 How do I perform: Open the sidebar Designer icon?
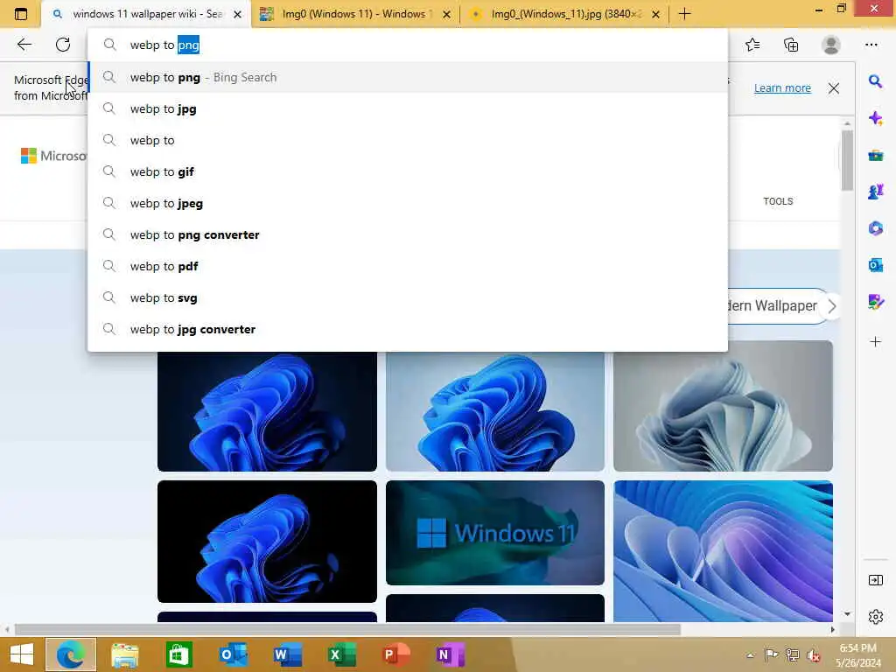(x=875, y=302)
